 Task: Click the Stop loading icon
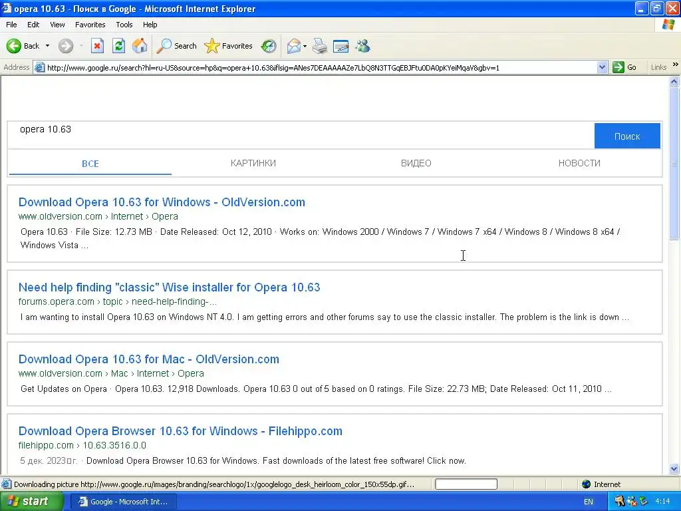click(97, 46)
